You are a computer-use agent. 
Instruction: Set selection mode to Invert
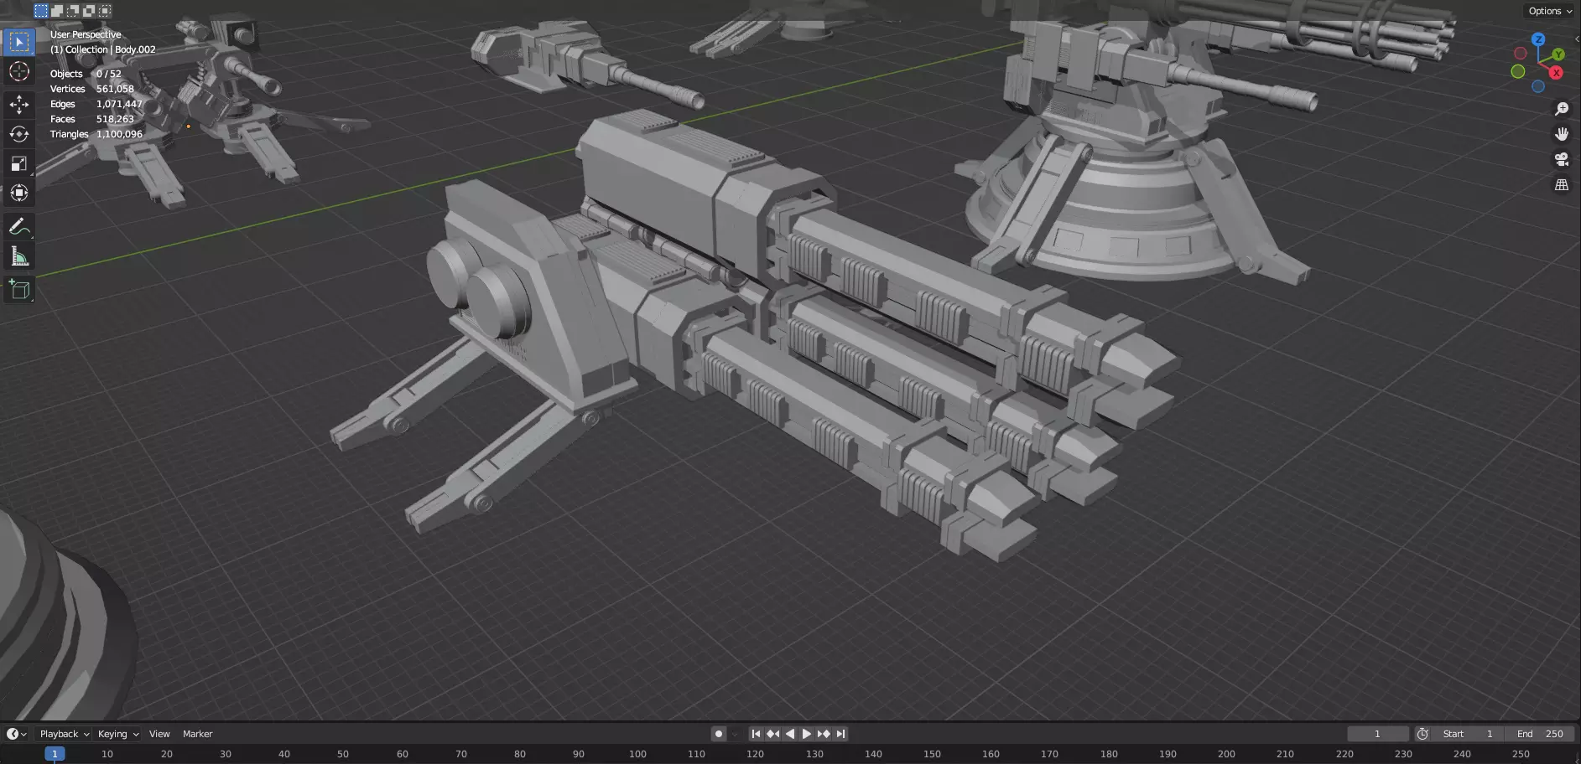pos(89,11)
